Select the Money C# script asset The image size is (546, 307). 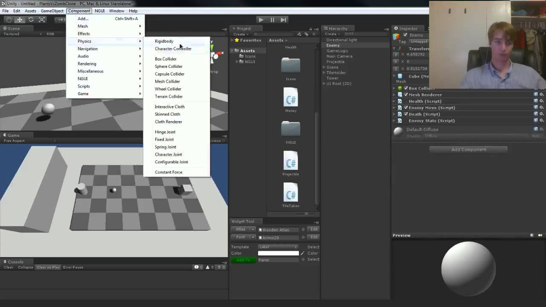tap(290, 97)
